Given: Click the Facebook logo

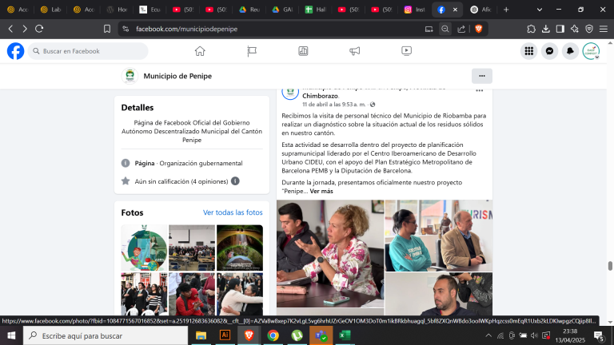Looking at the screenshot, I should pos(16,51).
